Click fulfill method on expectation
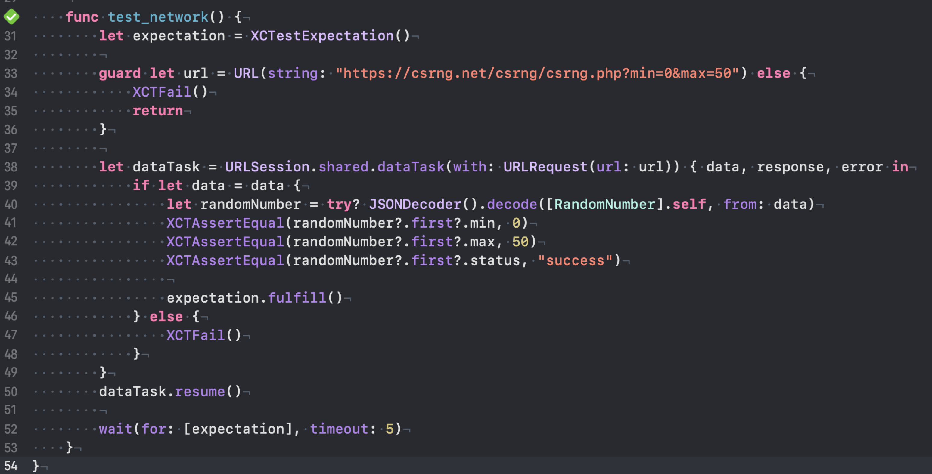The width and height of the screenshot is (932, 474). [x=297, y=297]
